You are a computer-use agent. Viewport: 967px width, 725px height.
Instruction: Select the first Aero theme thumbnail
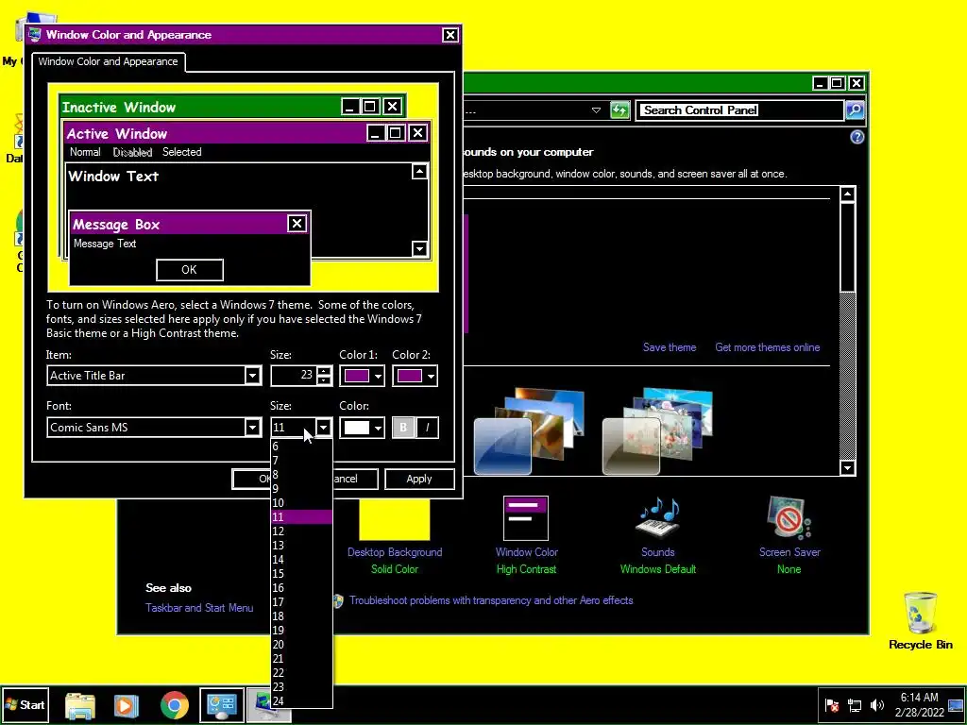click(x=529, y=431)
